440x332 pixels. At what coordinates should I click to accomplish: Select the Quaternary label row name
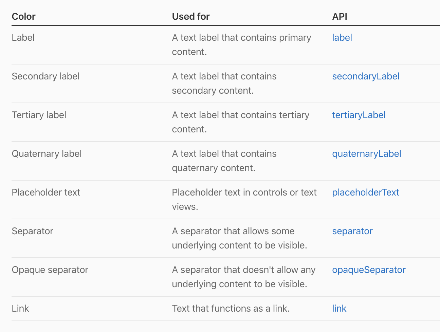[47, 154]
